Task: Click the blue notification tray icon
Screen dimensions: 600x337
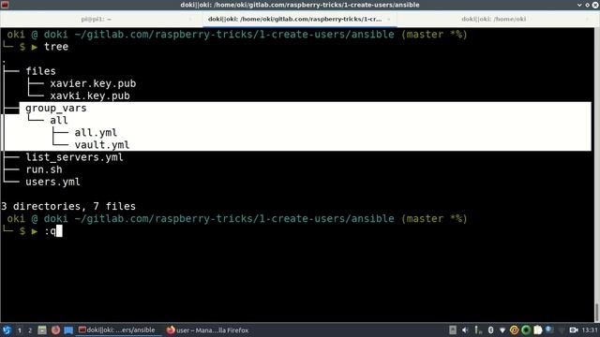Action: point(549,330)
